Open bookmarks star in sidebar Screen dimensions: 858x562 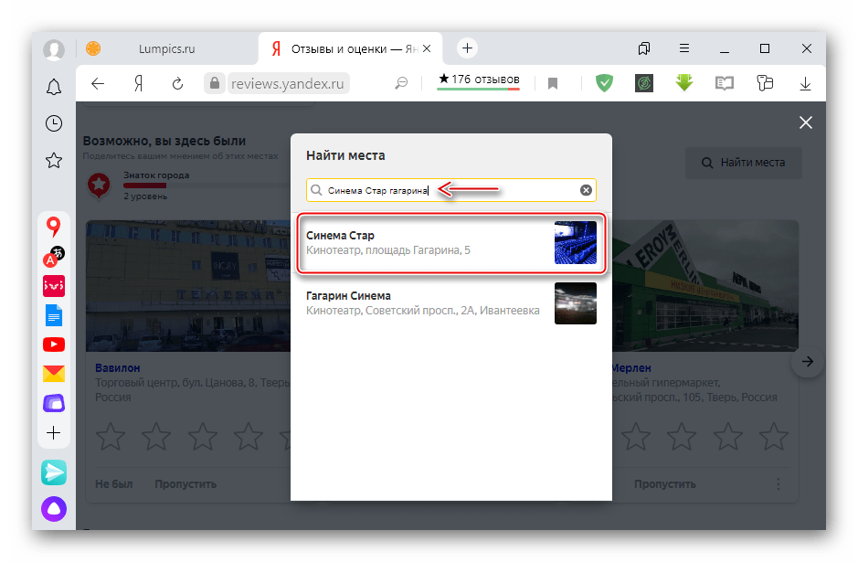54,161
